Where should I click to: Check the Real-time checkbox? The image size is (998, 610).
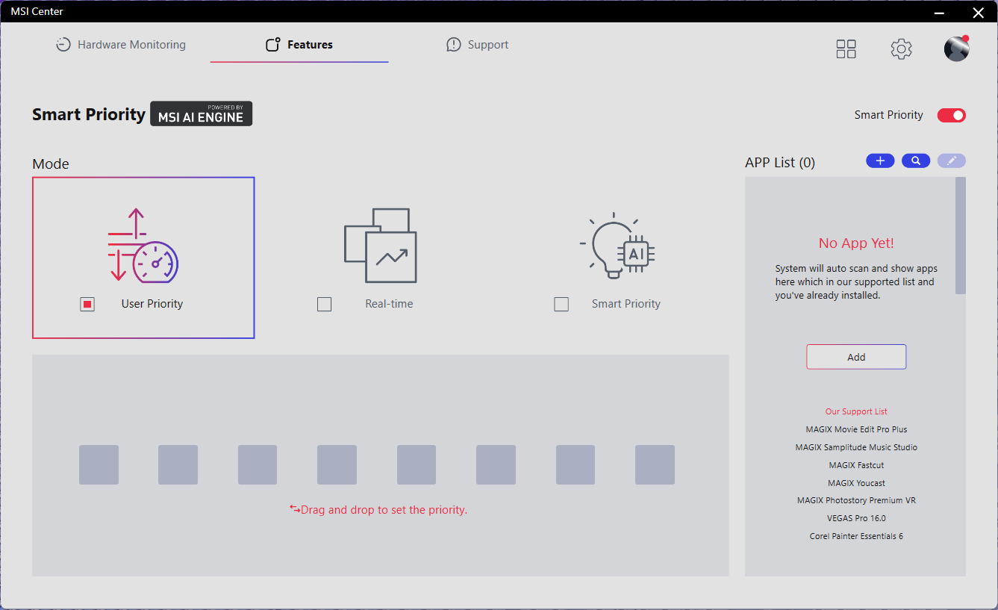coord(324,305)
